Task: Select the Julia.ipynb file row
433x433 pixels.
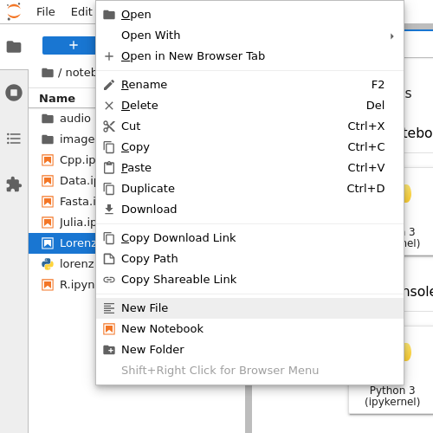Action: [x=62, y=223]
